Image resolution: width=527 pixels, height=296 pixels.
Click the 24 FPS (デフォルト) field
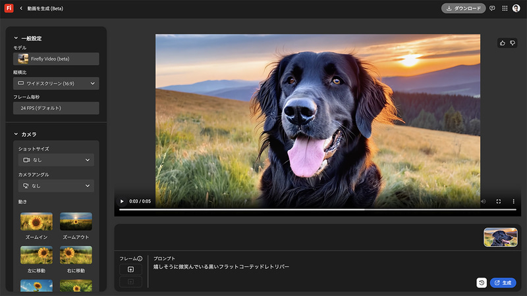pyautogui.click(x=56, y=108)
